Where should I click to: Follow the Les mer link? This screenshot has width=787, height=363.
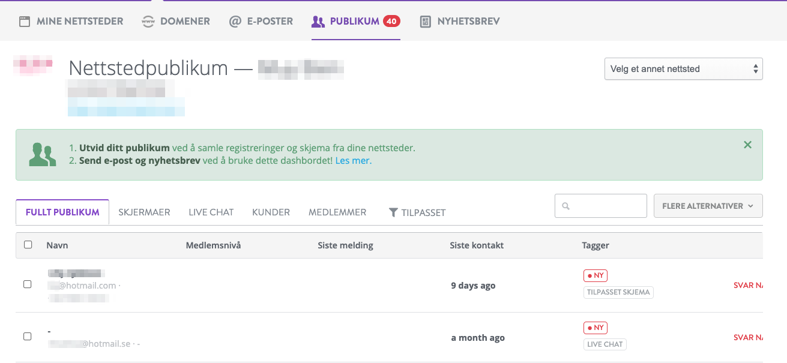353,161
